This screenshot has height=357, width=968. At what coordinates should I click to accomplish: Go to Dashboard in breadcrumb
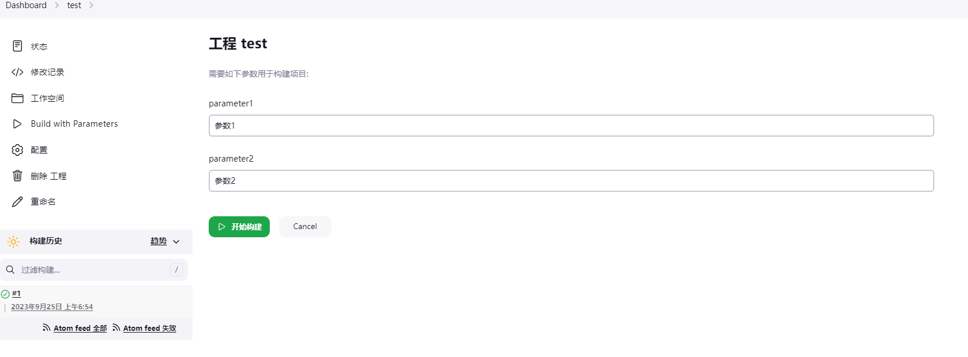point(26,5)
